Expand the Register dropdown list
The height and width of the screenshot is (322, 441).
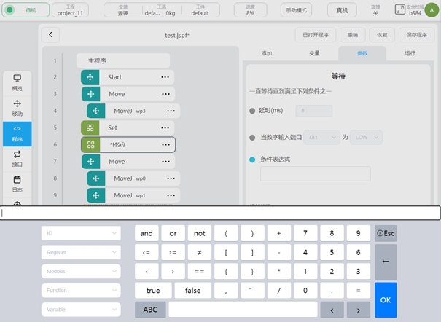(x=80, y=252)
